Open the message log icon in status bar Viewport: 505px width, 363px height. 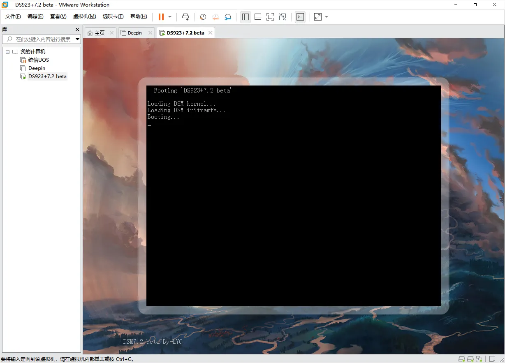[x=492, y=359]
